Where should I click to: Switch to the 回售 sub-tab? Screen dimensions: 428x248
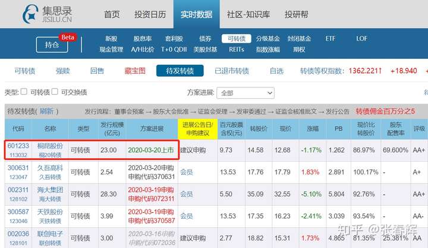click(97, 71)
